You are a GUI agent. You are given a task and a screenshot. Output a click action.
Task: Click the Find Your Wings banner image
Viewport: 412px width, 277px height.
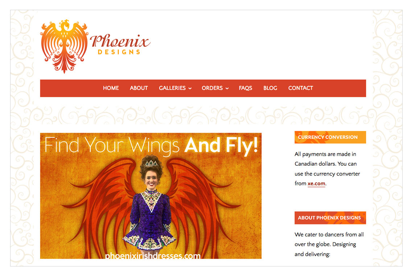151,196
